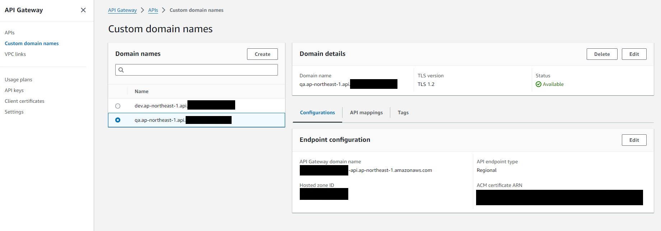Open Client certificates in the sidebar
The height and width of the screenshot is (231, 661).
tap(24, 101)
